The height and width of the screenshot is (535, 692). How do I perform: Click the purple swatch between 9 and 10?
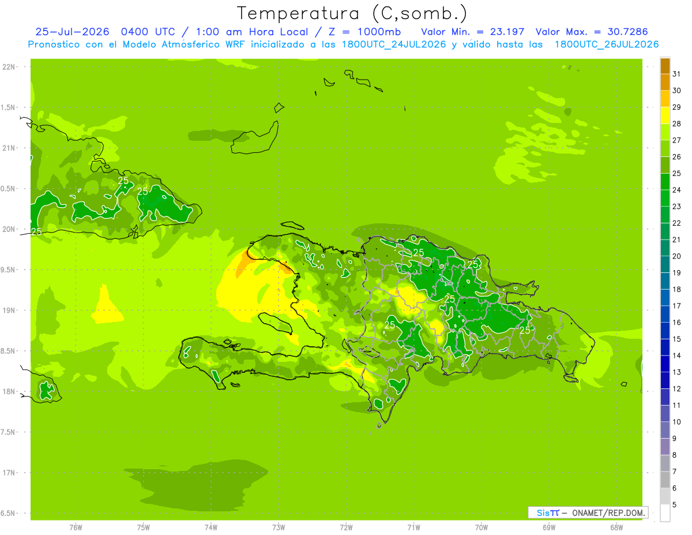pyautogui.click(x=665, y=431)
